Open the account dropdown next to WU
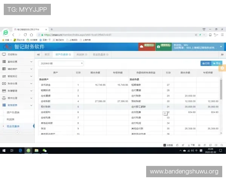Image resolution: width=226 pixels, height=181 pixels. point(221,46)
